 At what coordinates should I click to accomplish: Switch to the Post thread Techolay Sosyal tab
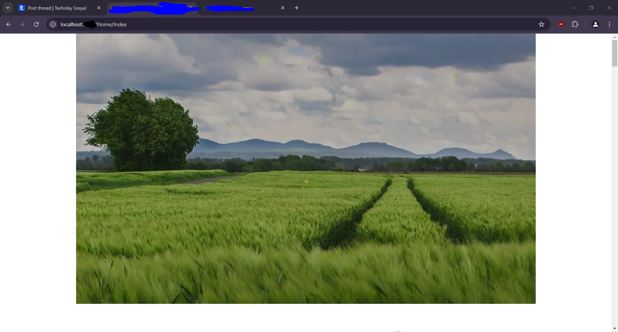57,8
